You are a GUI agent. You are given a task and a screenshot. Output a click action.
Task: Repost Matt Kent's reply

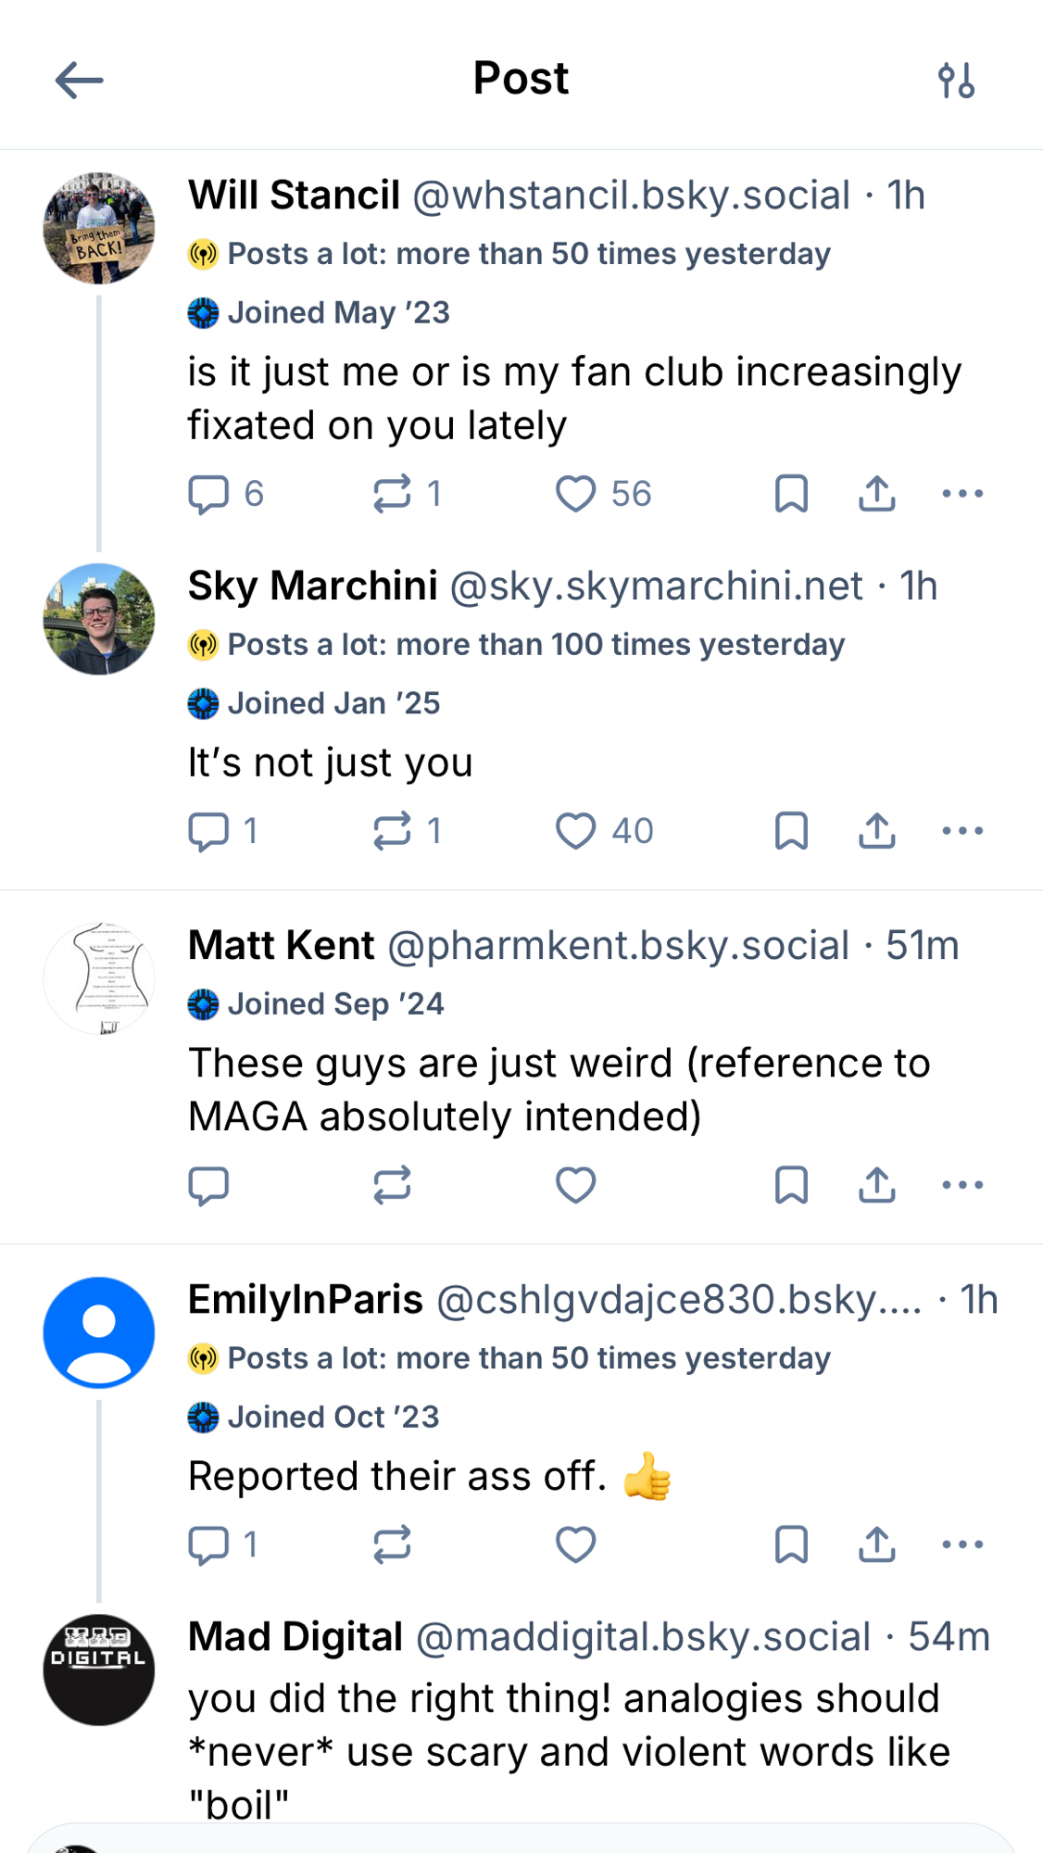click(392, 1185)
